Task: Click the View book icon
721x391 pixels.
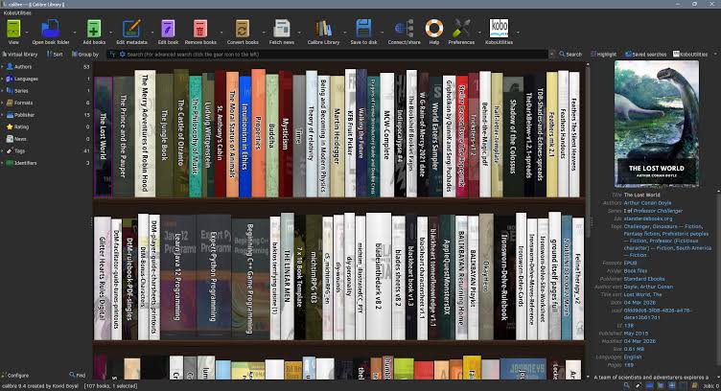Action: [13, 29]
